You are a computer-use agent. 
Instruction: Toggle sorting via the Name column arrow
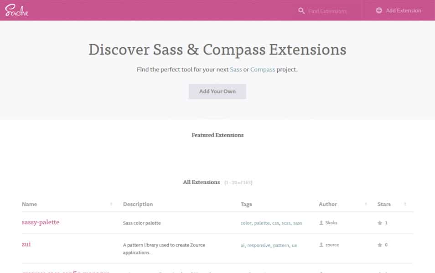pos(111,204)
